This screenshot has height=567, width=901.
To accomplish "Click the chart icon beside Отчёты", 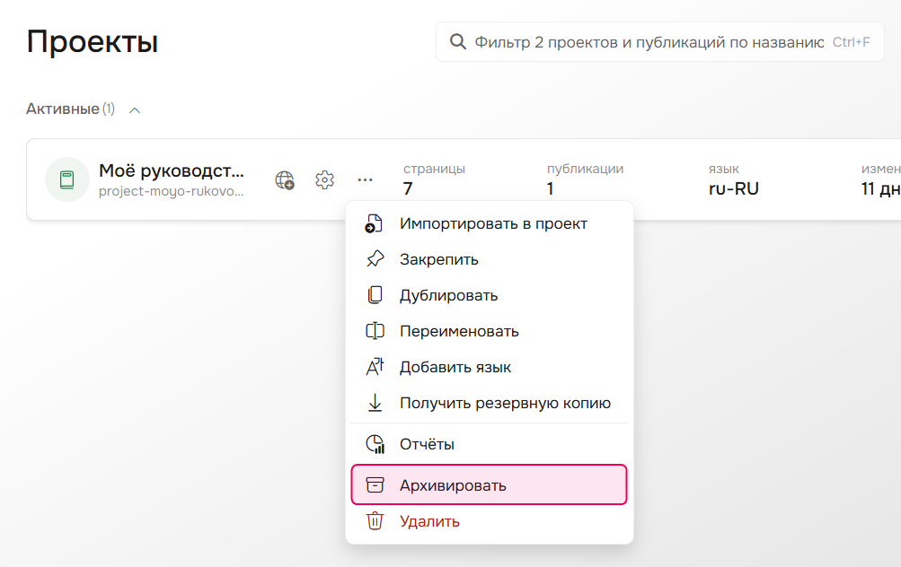I will pyautogui.click(x=375, y=443).
